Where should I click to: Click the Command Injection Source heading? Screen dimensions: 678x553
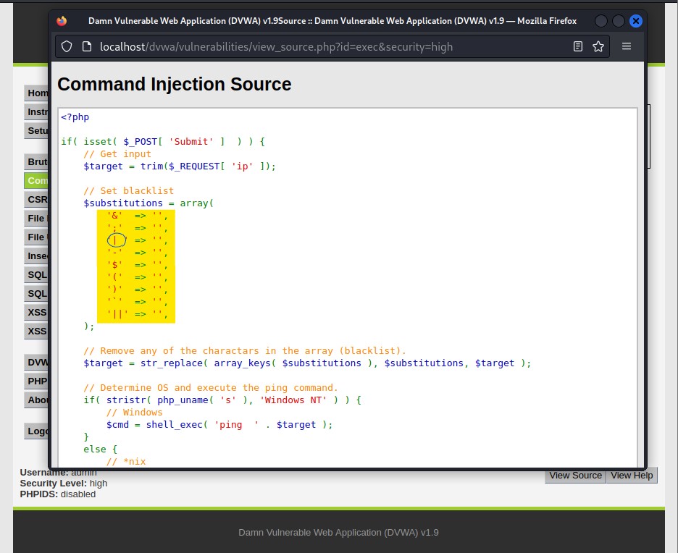click(175, 84)
